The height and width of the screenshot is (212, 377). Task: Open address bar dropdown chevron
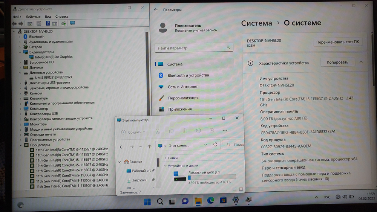(205, 145)
